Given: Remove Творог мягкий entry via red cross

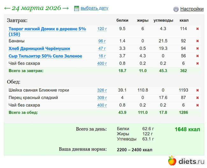Looking at the screenshot, I should pos(197,29).
